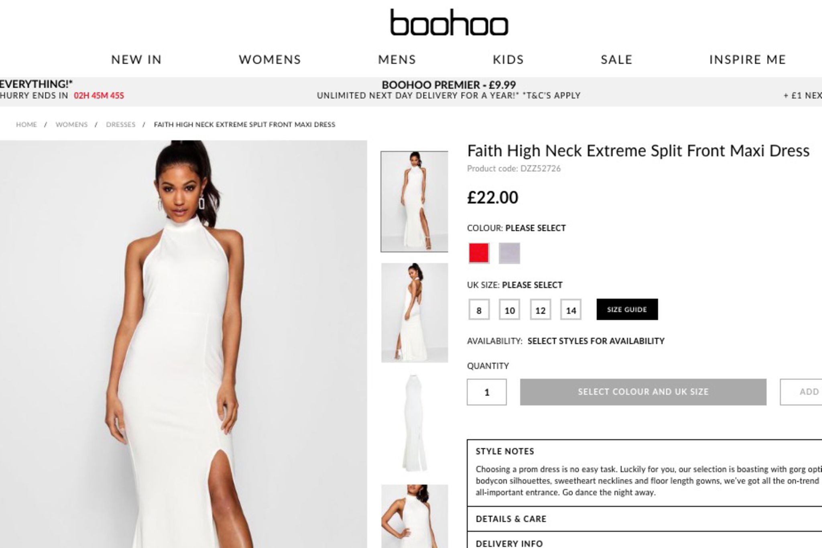The height and width of the screenshot is (548, 822).
Task: Click the quantity input field
Action: (x=486, y=392)
